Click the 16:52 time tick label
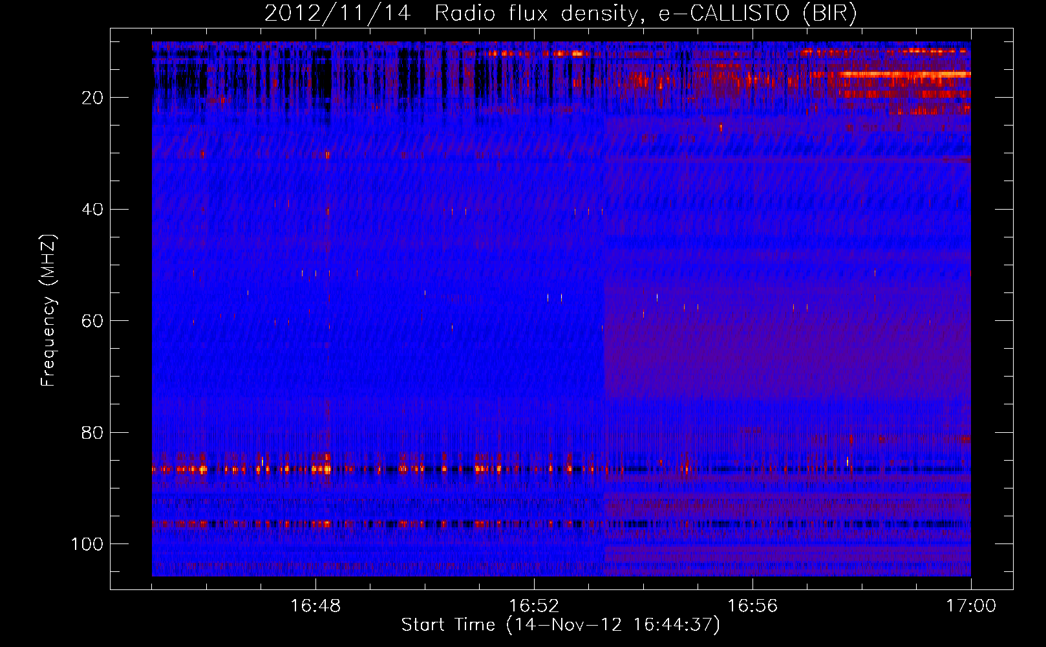Viewport: 1046px width, 647px height. 534,606
